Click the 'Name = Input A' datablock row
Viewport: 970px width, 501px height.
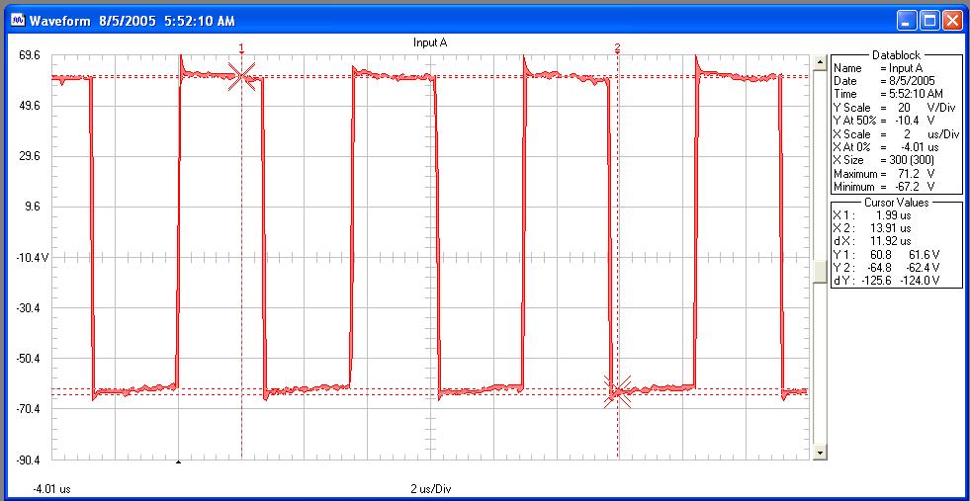click(x=878, y=68)
